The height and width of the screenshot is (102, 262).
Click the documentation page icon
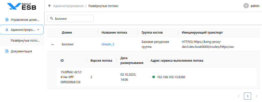point(7,51)
